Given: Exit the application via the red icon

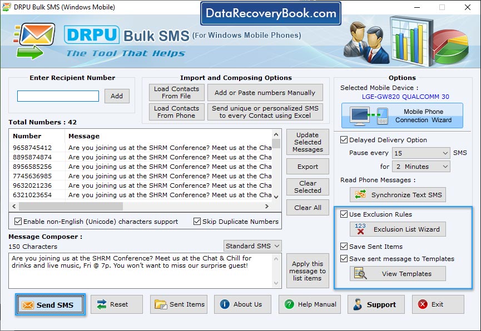Looking at the screenshot, I should tap(424, 304).
